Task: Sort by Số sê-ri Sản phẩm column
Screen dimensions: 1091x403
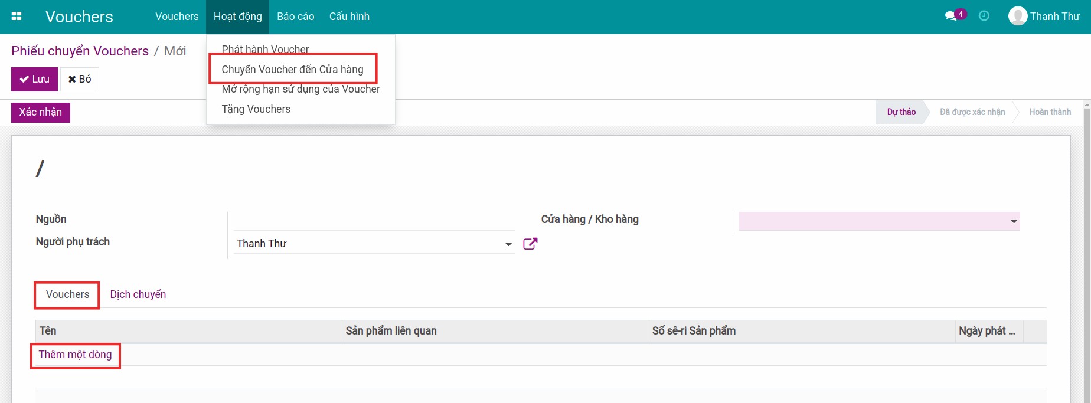Action: coord(802,331)
